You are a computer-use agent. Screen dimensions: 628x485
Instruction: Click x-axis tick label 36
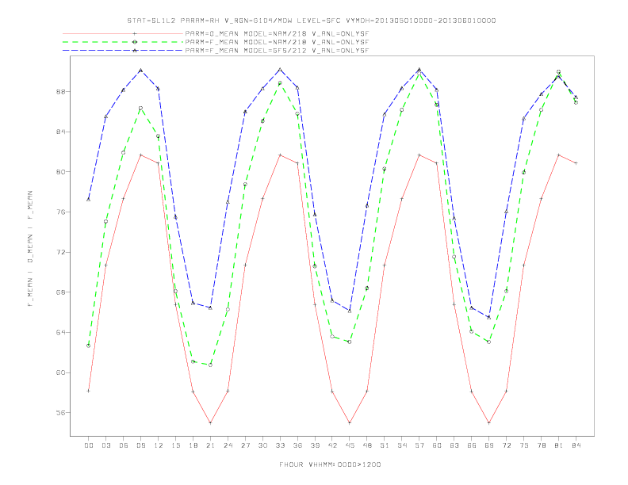coord(297,445)
